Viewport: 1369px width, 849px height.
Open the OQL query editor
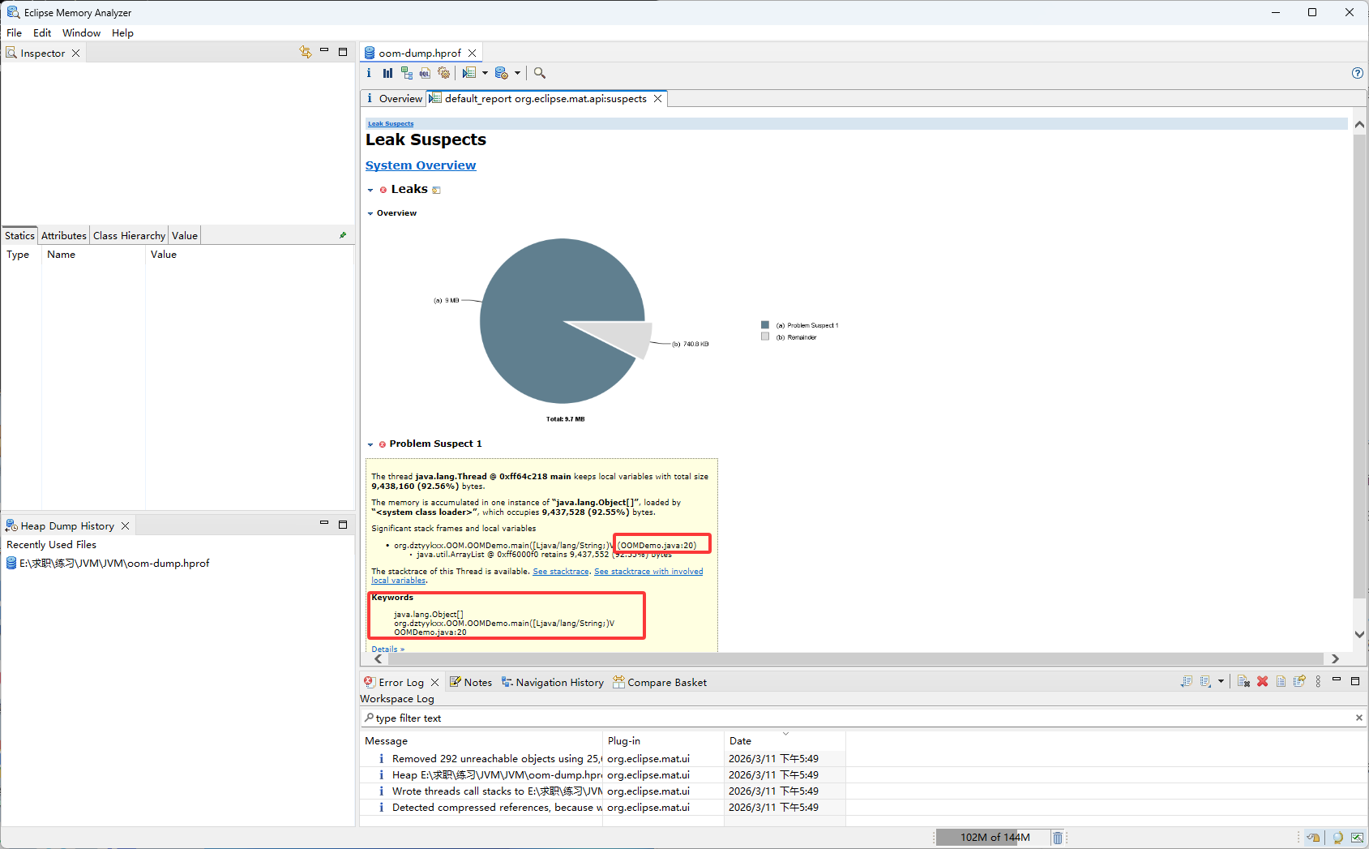pos(425,73)
